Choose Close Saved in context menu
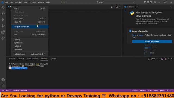This screenshot has height=98, width=174. point(30,19)
